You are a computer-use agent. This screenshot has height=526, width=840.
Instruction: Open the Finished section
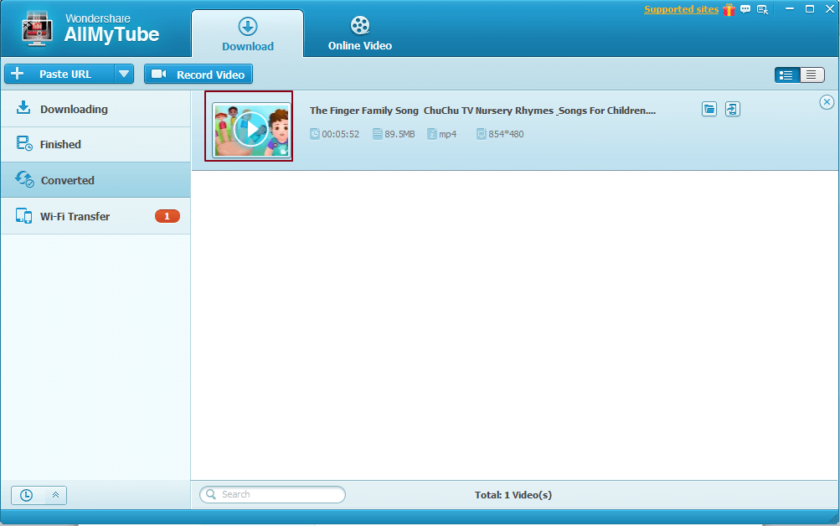95,145
